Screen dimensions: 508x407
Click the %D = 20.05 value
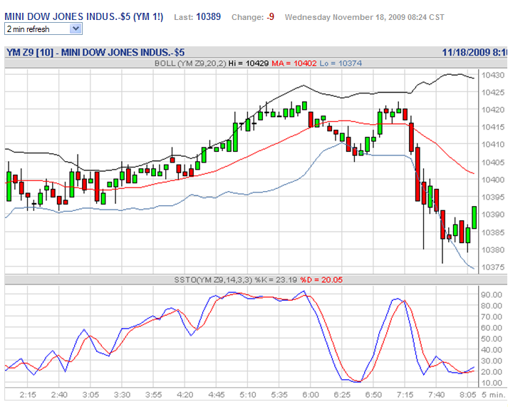pos(321,279)
